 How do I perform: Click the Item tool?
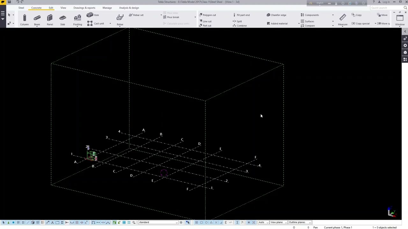coord(93,15)
